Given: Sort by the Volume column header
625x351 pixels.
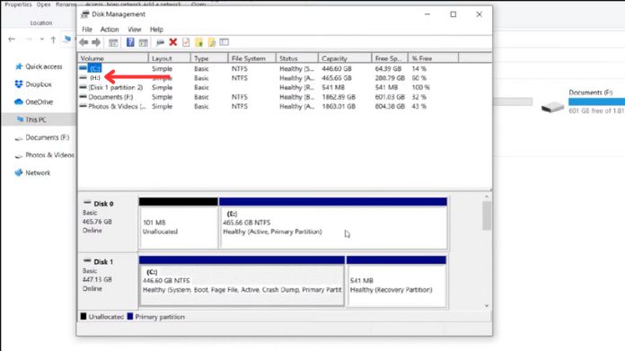Looking at the screenshot, I should [113, 58].
